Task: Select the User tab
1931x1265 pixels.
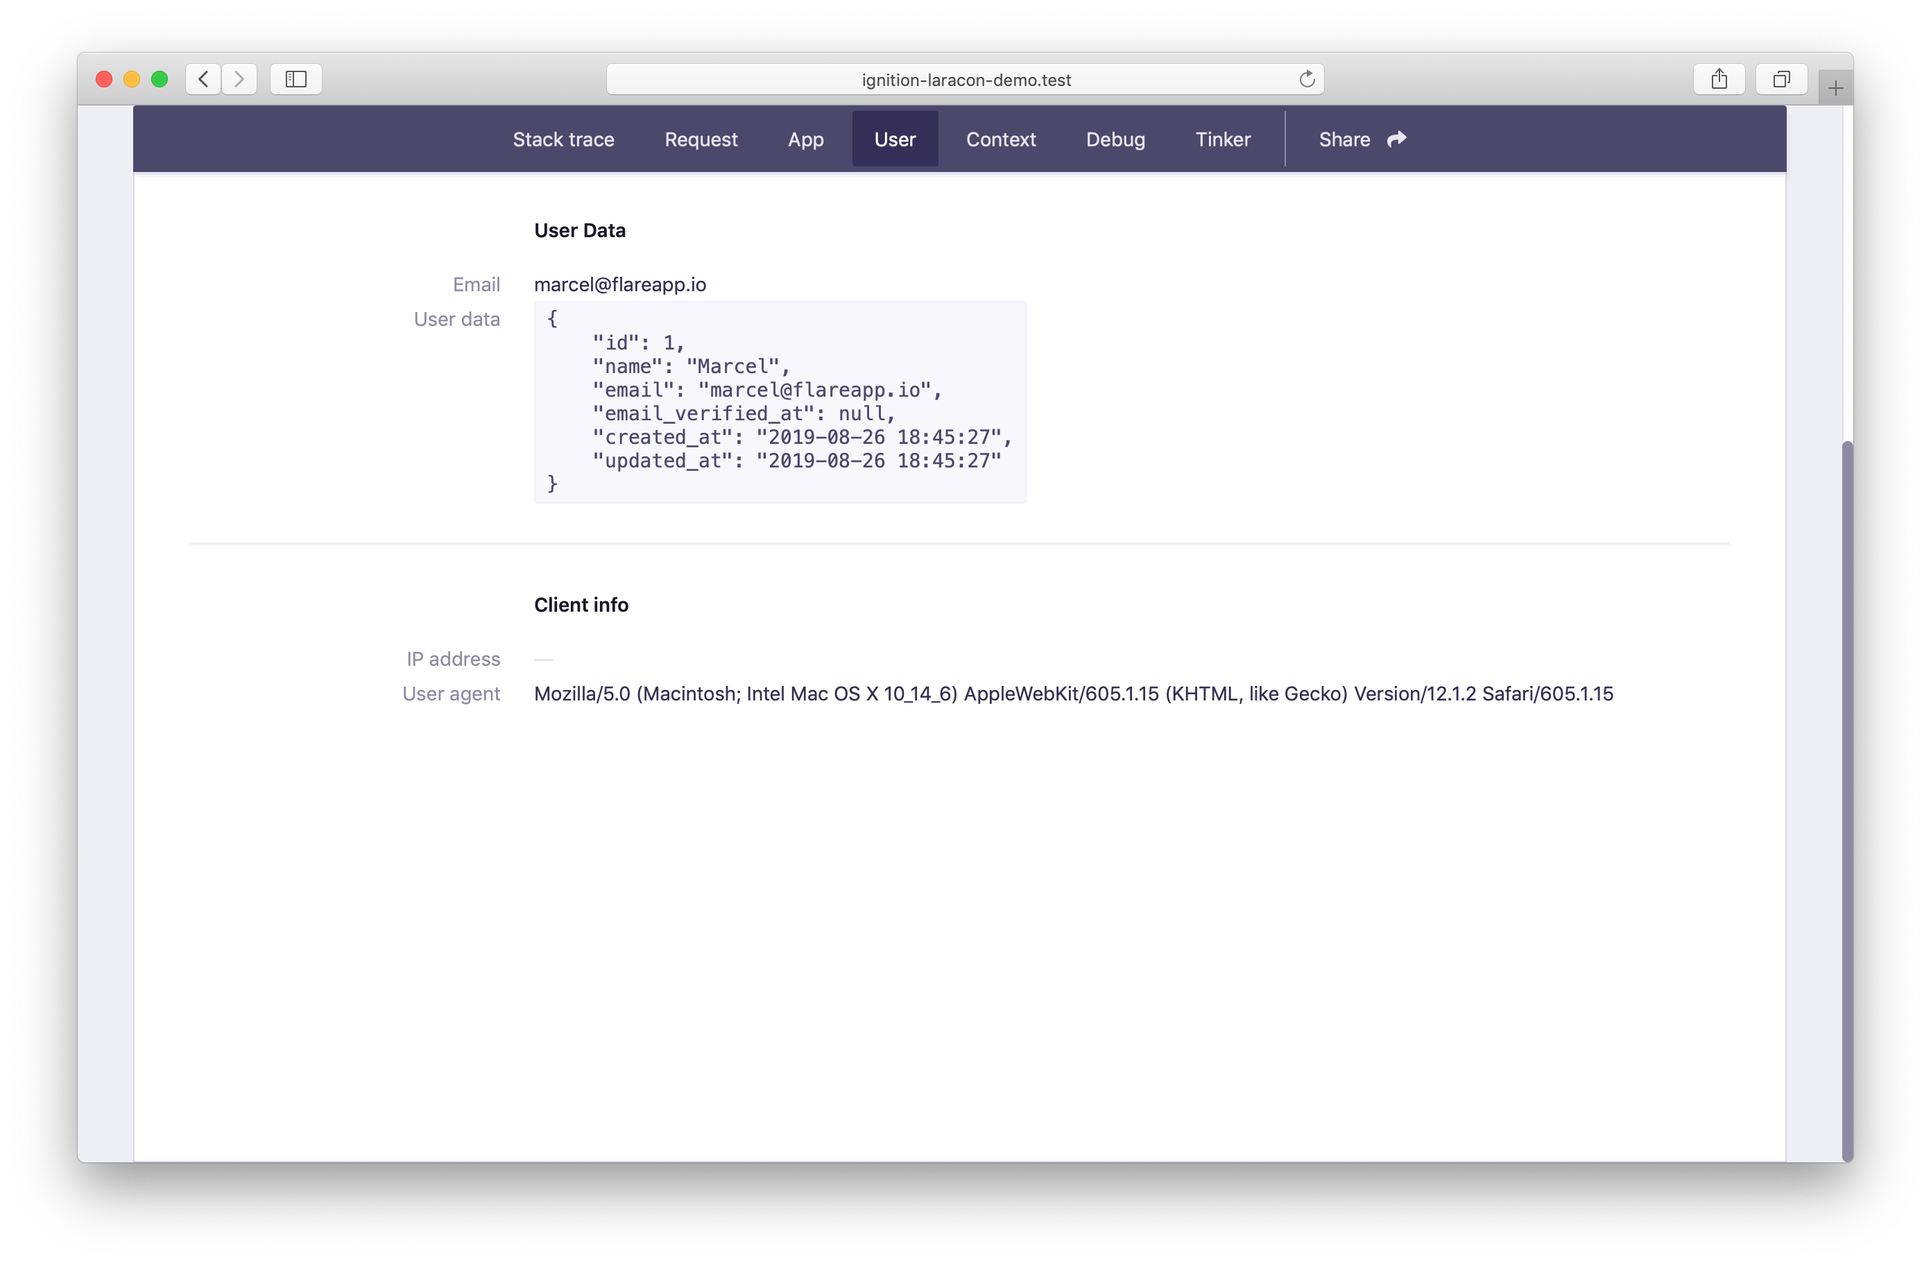Action: [895, 139]
